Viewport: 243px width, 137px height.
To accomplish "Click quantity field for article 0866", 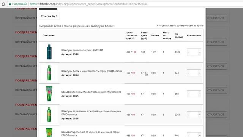I will pyautogui.click(x=194, y=115).
